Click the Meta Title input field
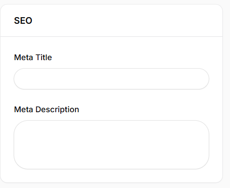Image resolution: width=230 pixels, height=188 pixels. (111, 79)
